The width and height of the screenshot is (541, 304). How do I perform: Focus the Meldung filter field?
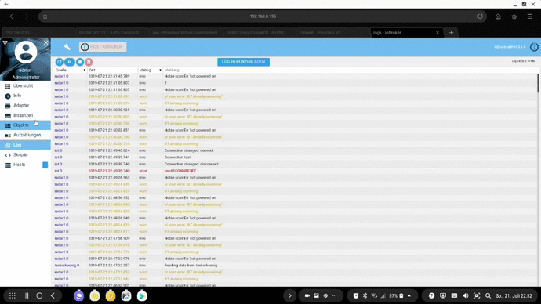(350, 70)
